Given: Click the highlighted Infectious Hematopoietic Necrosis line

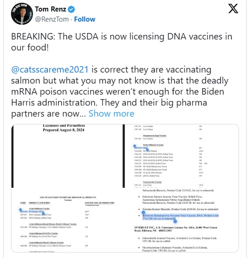Looking at the screenshot, I should tap(180, 217).
